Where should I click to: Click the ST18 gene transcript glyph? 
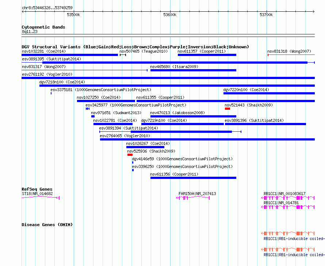(x=41, y=198)
